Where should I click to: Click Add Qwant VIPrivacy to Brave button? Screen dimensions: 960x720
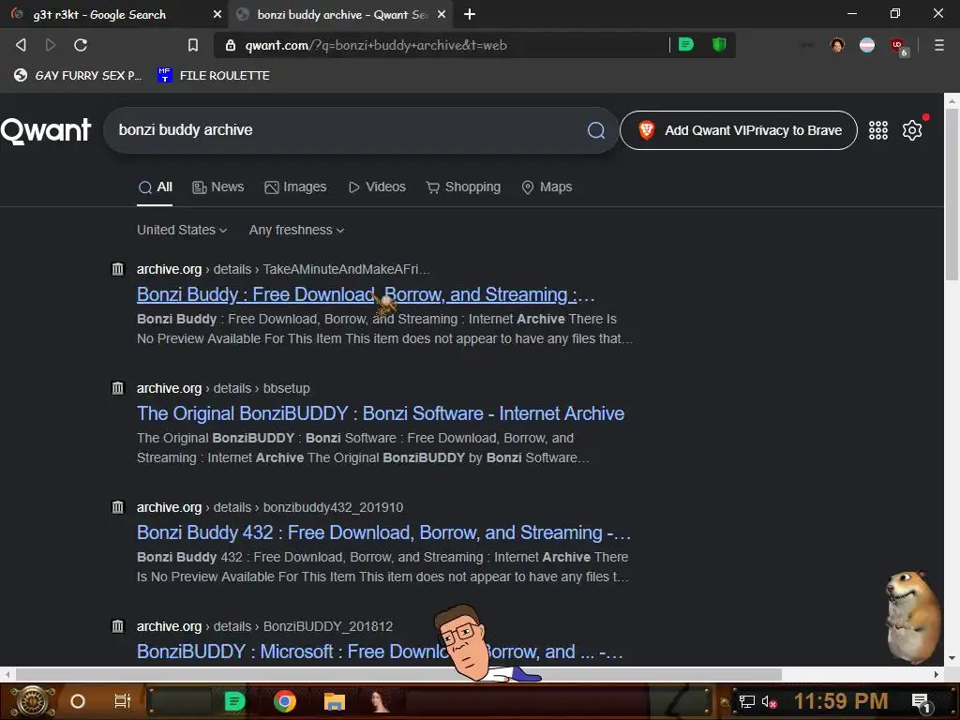coord(739,130)
